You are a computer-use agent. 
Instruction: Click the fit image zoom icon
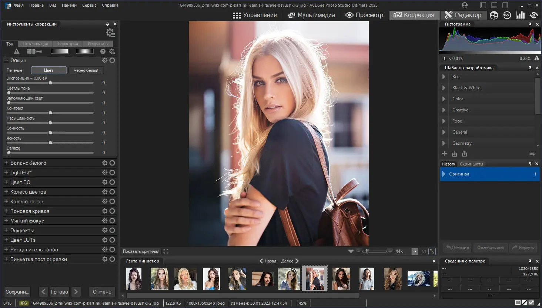tap(432, 251)
